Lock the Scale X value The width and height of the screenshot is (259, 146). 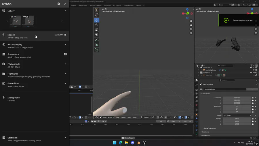click(x=253, y=119)
